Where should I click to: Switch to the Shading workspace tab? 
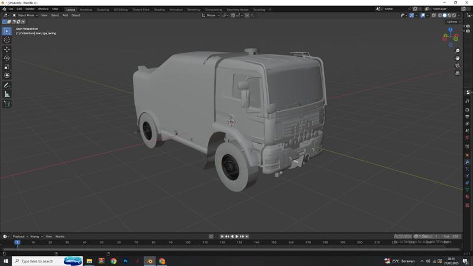point(159,9)
